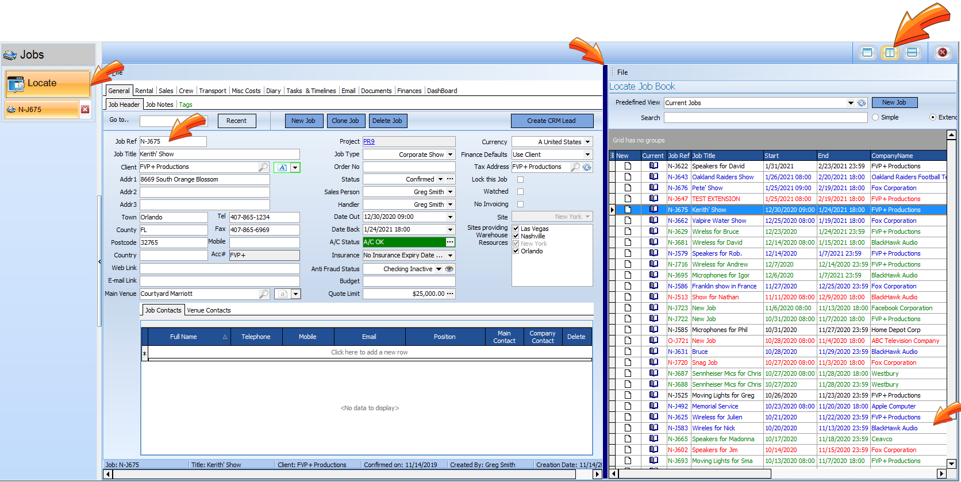Click the Create CRM Lead button
This screenshot has width=961, height=482.
click(551, 121)
